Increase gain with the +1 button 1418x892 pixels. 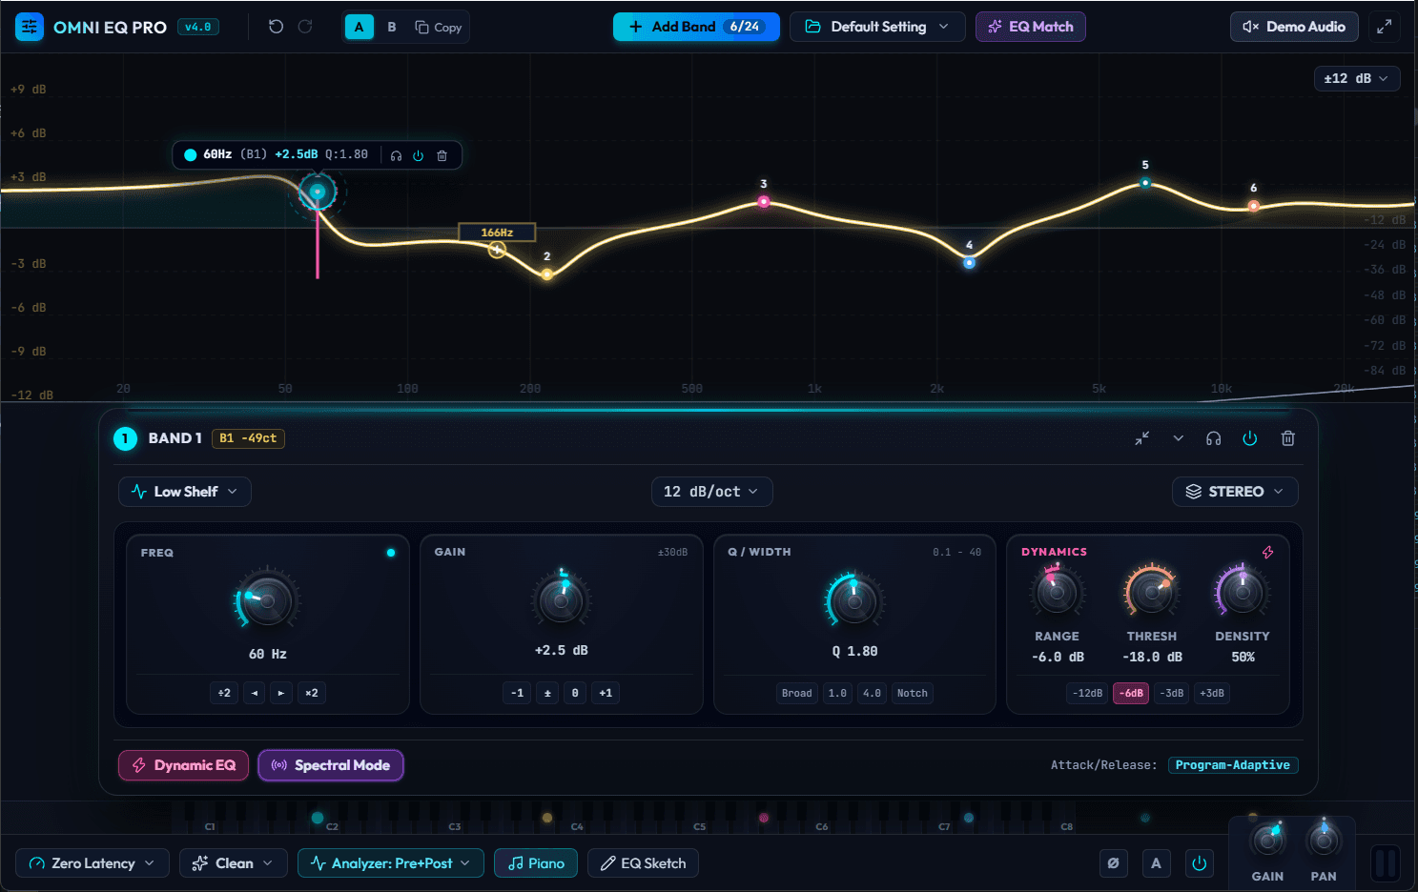point(606,693)
